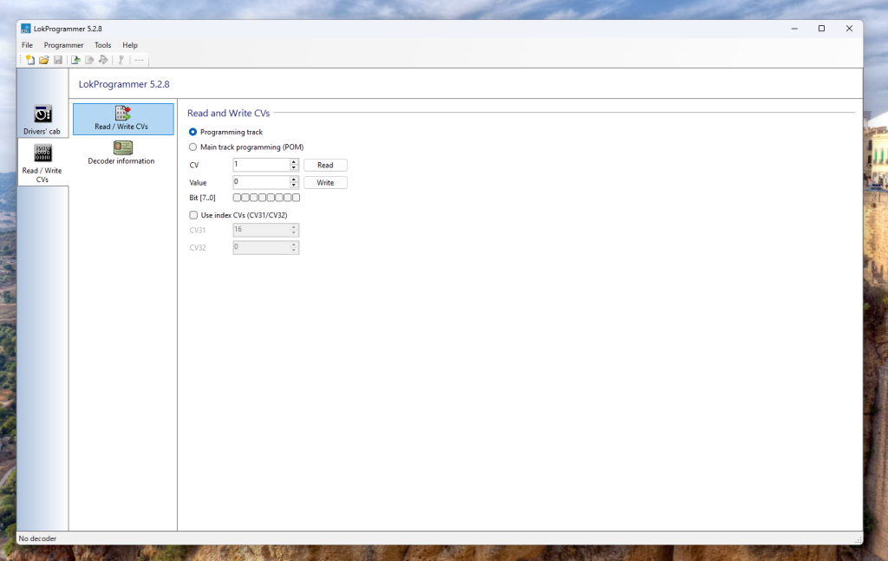The height and width of the screenshot is (561, 888).
Task: Select the Read / Write CVs binary sidebar icon
Action: pyautogui.click(x=42, y=160)
